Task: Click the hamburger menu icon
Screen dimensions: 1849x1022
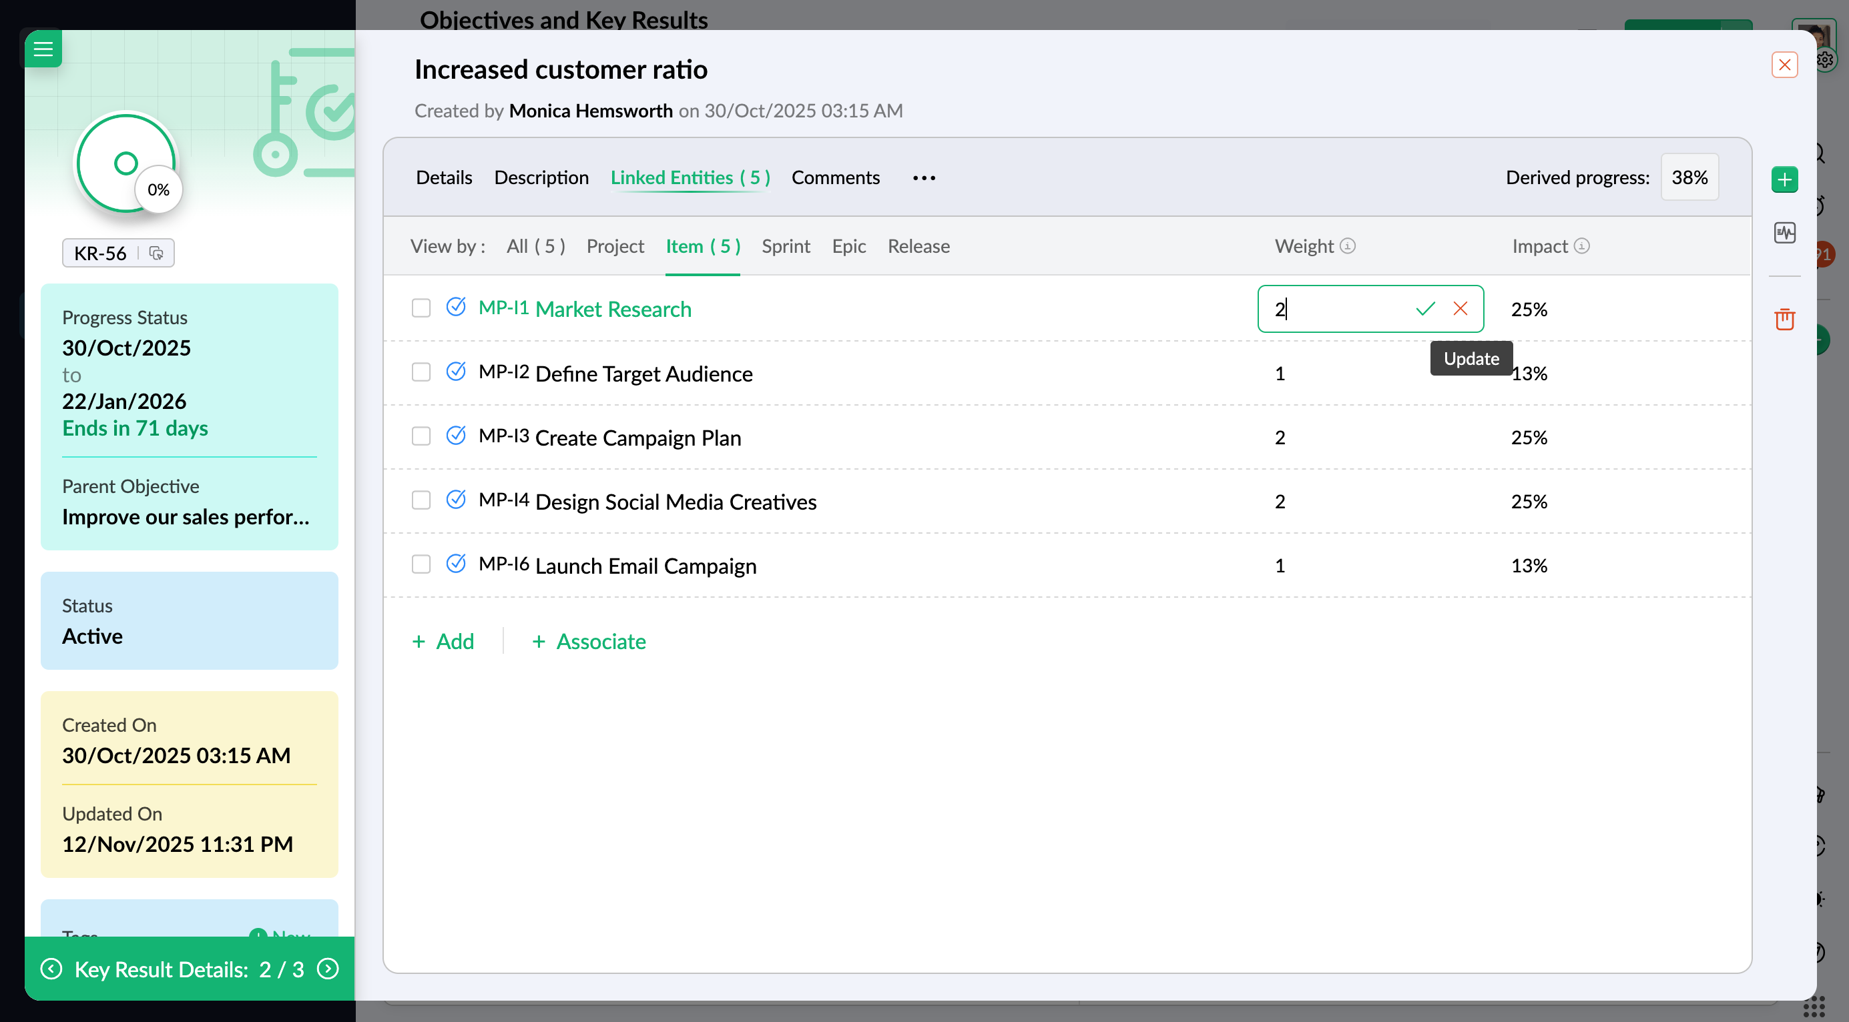Action: 43,49
